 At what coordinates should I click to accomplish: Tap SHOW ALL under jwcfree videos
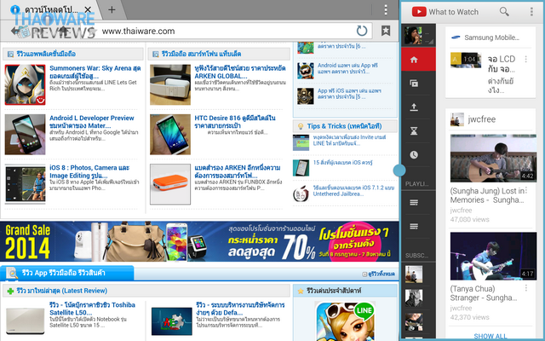point(490,336)
